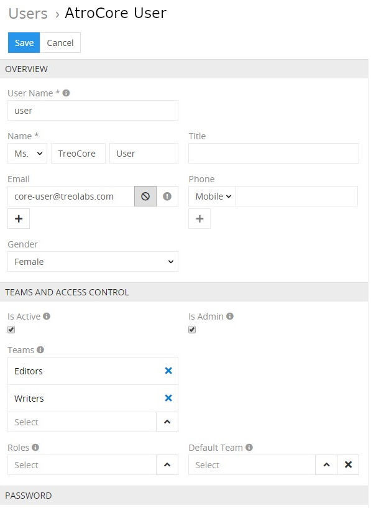Click the User Name info icon
Screen dimensions: 371x508
[66, 93]
